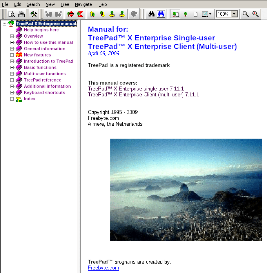
Task: Click the yellow down arrow node icon
Action: [102, 14]
